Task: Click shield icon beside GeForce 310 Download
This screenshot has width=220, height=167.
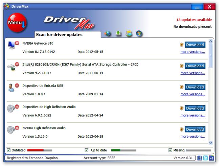Action: [x=181, y=45]
